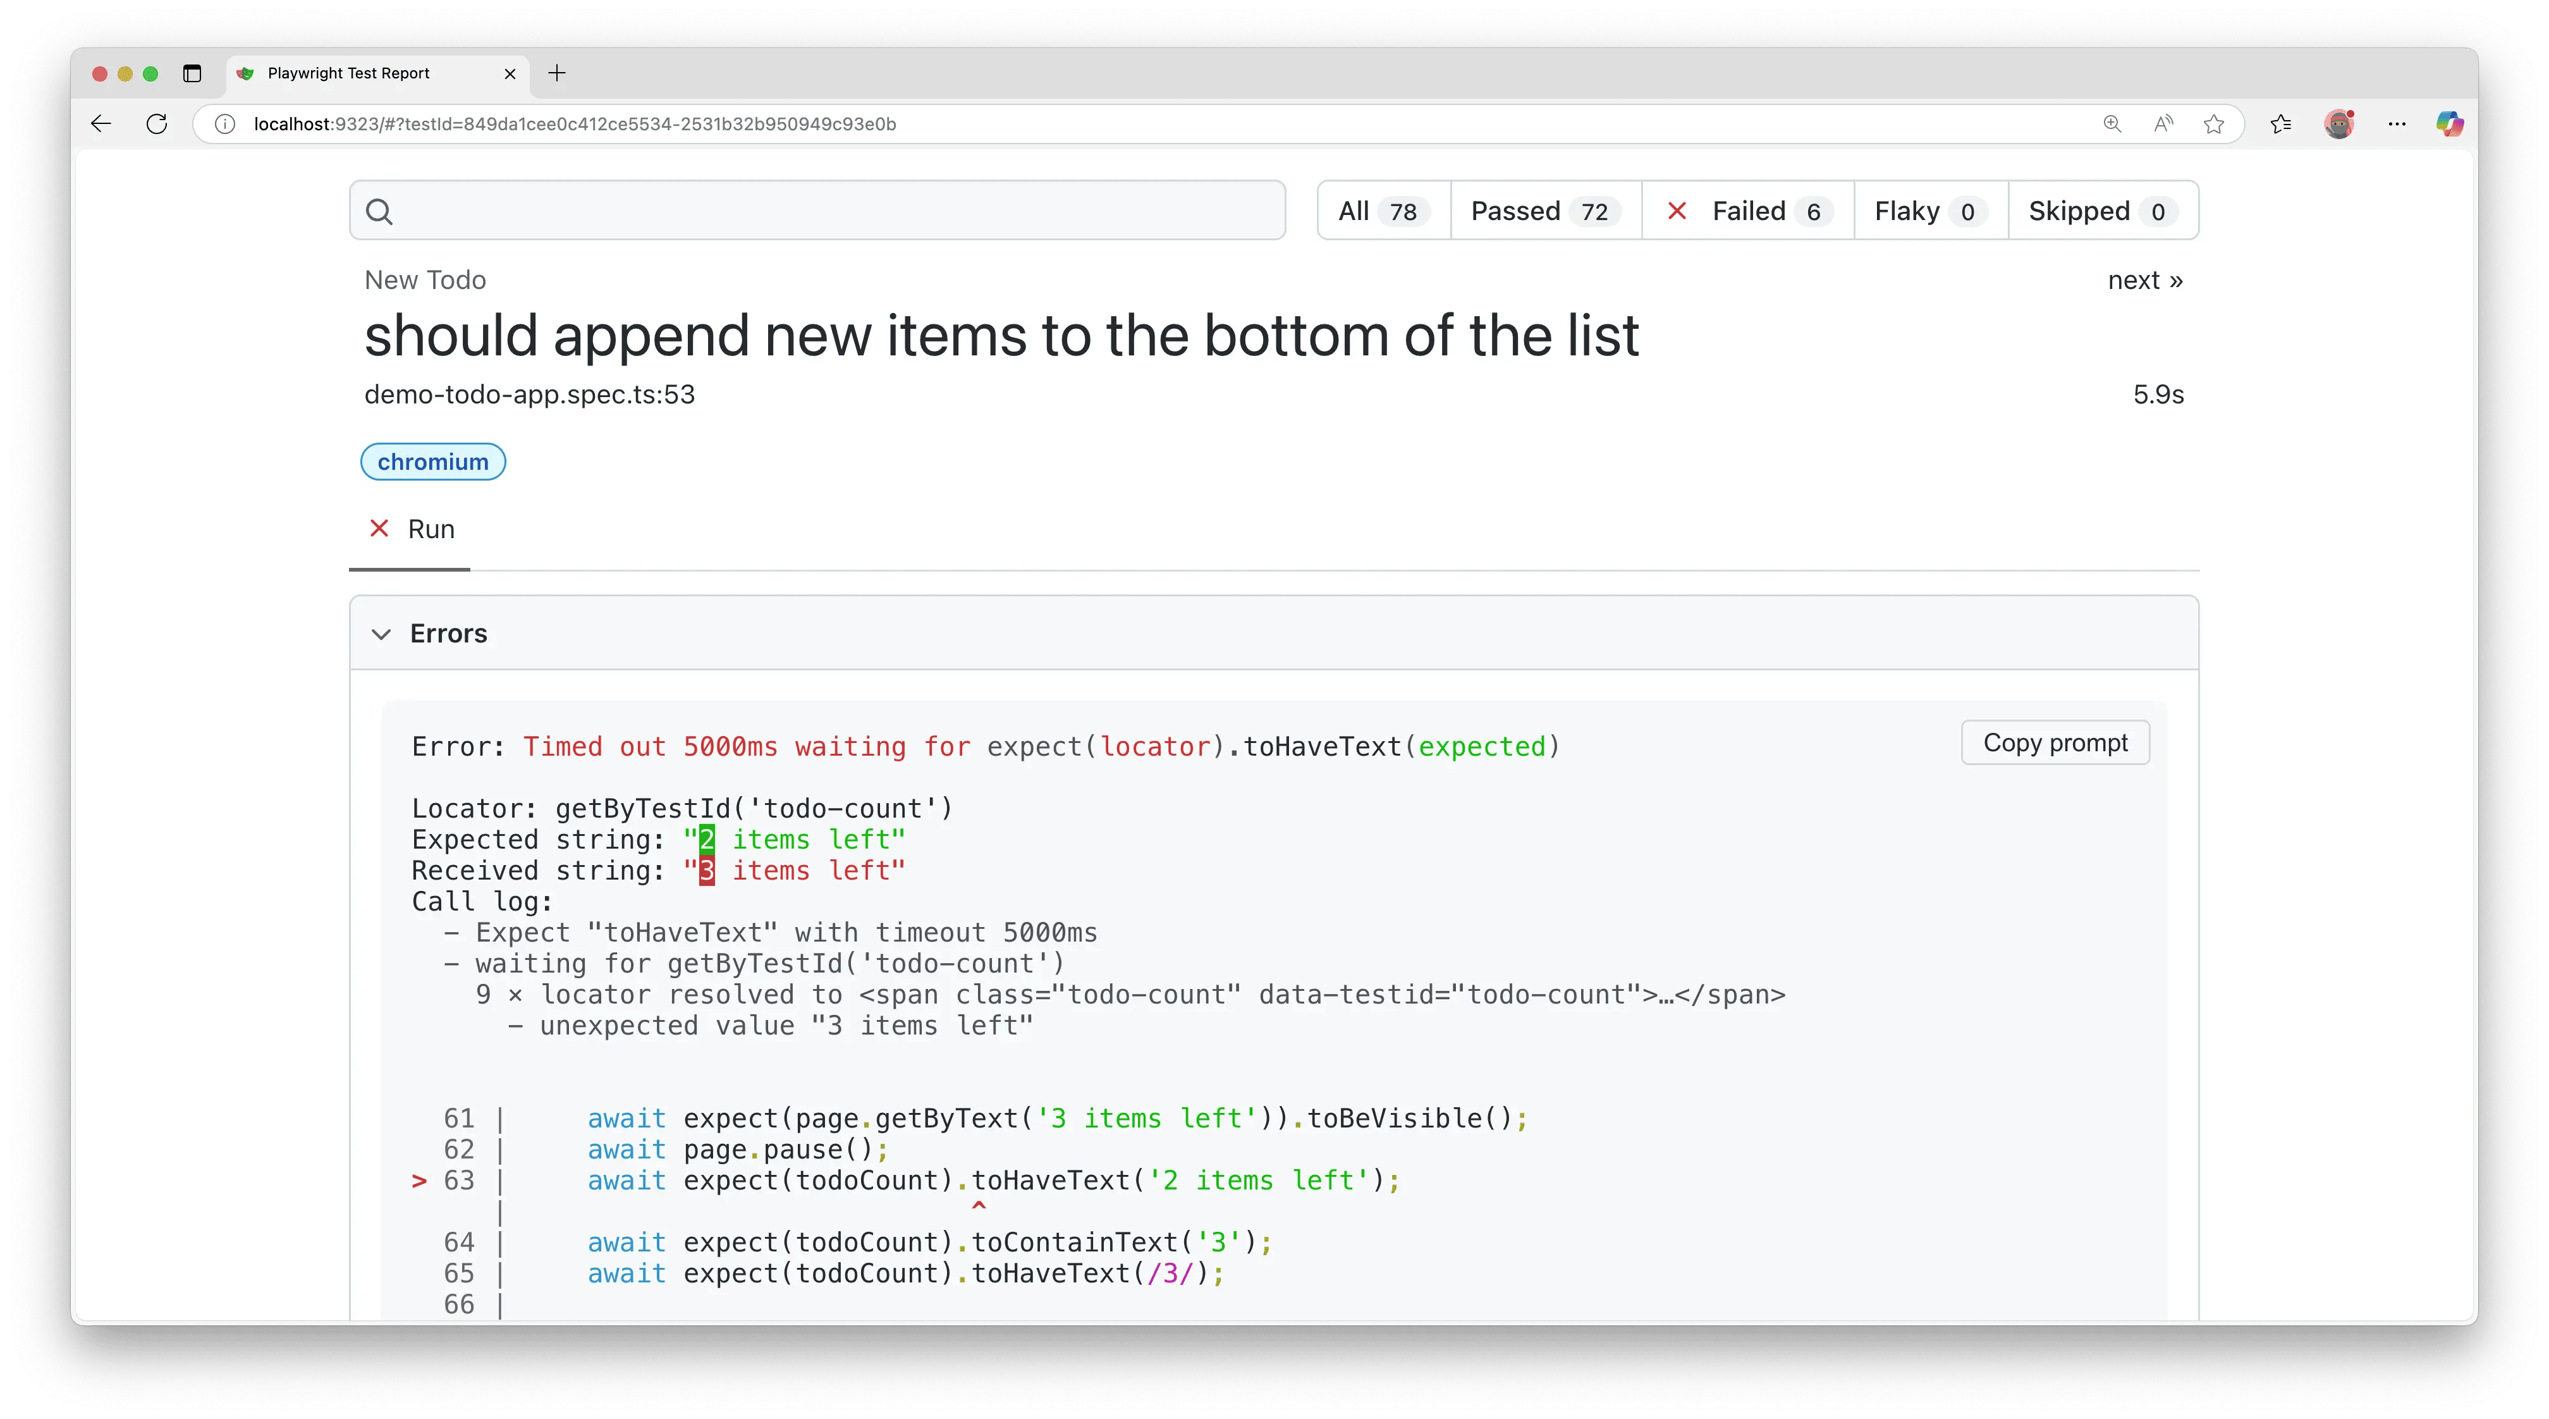Click the red X beside the Run tab
The image size is (2549, 1419).
[x=379, y=529]
